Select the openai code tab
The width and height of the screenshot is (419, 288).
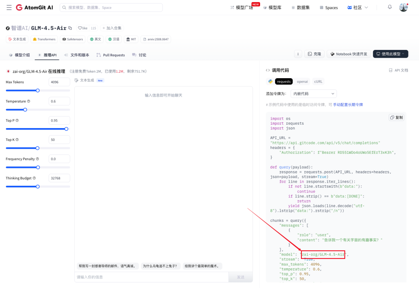(302, 82)
